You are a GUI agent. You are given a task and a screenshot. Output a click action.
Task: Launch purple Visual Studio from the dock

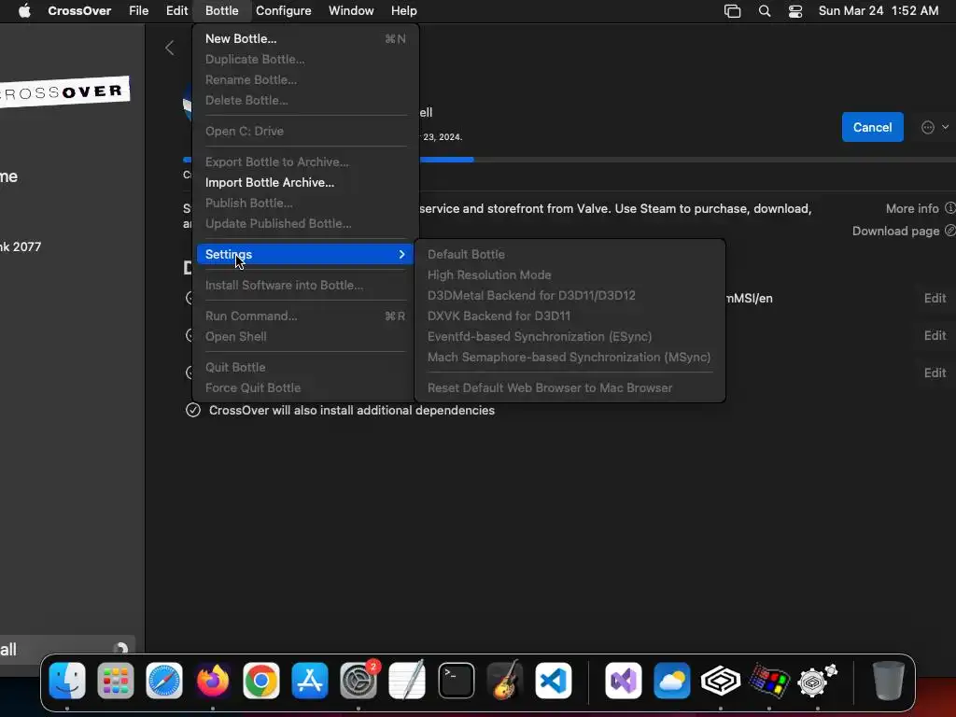[623, 680]
